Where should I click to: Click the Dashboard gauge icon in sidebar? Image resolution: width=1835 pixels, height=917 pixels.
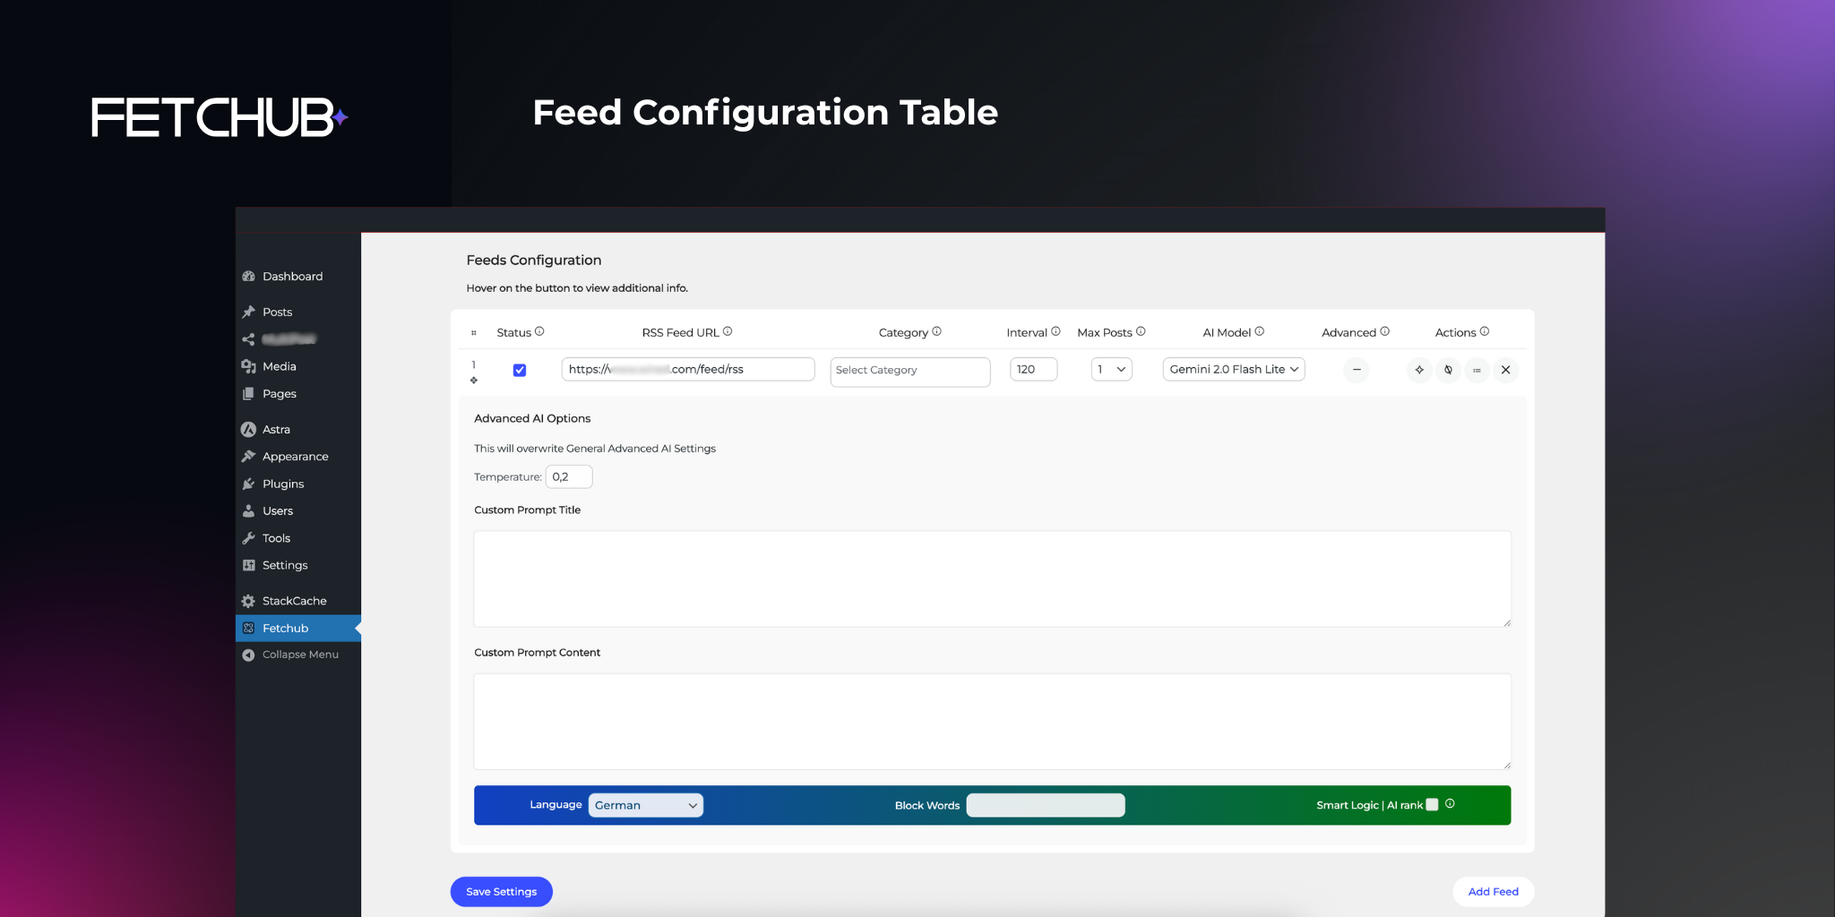pyautogui.click(x=248, y=277)
